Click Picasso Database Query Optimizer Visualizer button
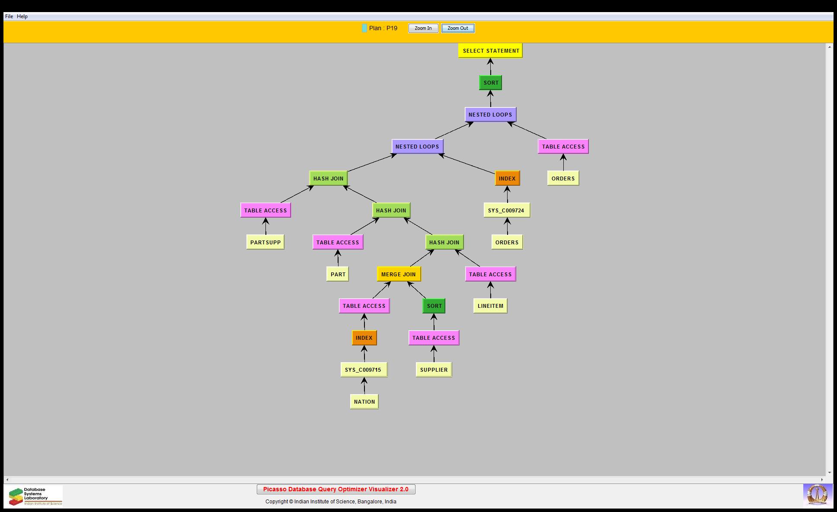837x512 pixels. click(335, 489)
